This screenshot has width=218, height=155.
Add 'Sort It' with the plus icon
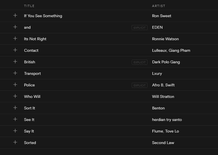(15, 107)
